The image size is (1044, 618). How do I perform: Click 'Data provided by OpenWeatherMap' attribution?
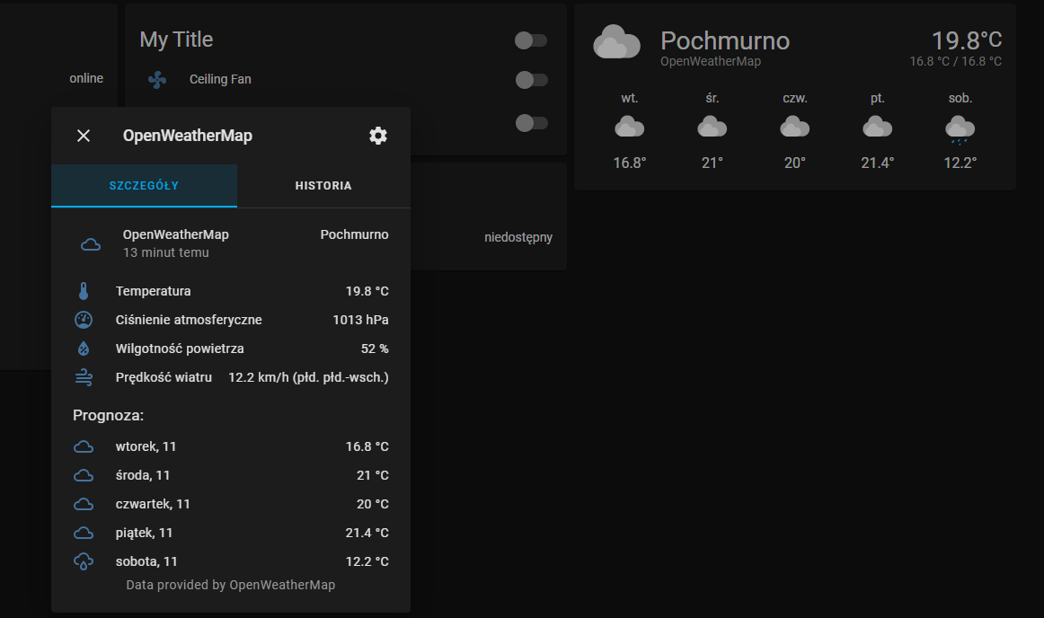point(230,585)
